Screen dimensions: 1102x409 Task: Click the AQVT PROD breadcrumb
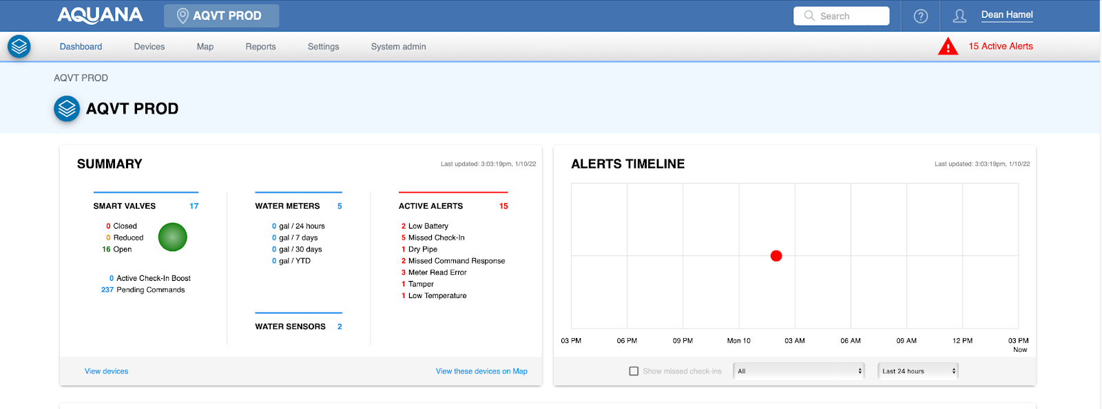click(x=81, y=78)
